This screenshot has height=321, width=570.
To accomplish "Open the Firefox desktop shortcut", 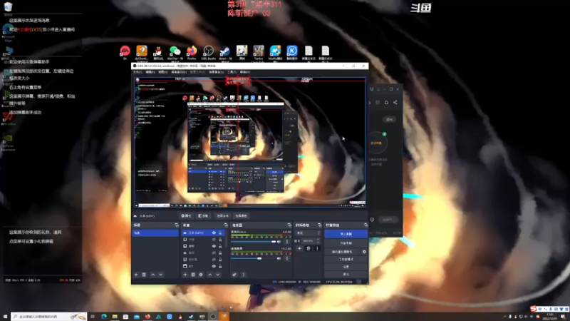I will (192, 51).
